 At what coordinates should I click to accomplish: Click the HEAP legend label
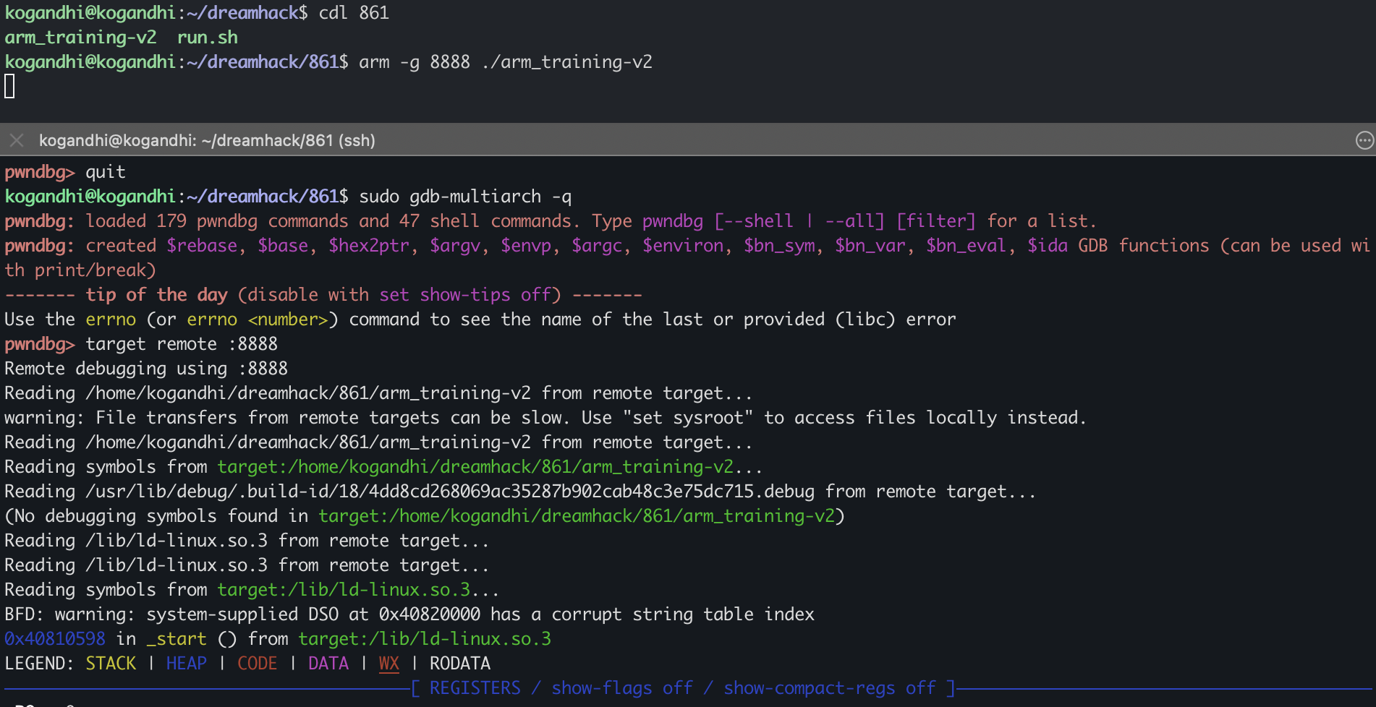coord(186,664)
